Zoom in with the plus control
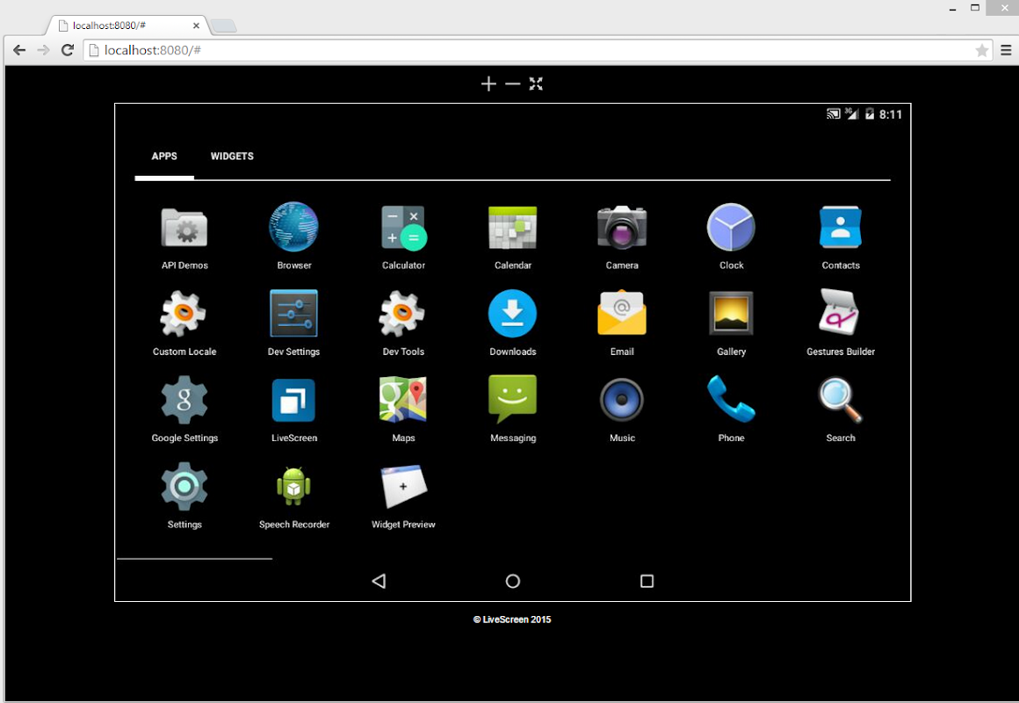Image resolution: width=1019 pixels, height=703 pixels. coord(488,83)
